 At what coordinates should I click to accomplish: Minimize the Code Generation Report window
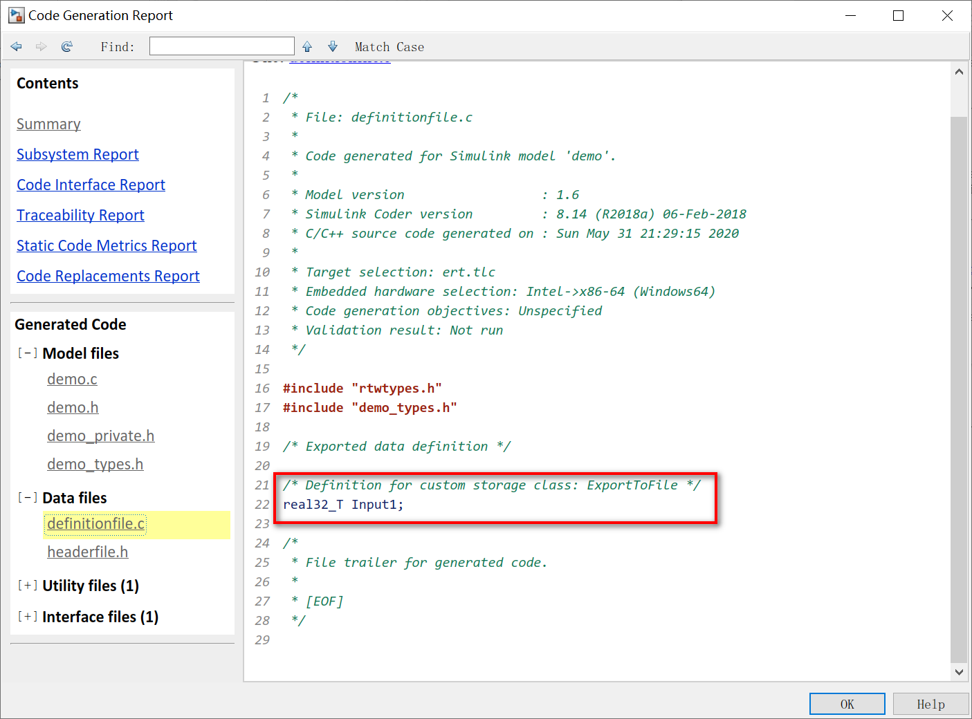tap(851, 15)
